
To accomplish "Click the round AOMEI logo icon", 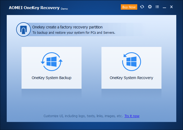I will [x=23, y=29].
